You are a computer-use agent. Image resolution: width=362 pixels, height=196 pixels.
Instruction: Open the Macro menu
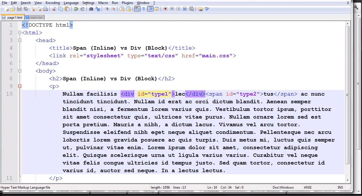(103, 3)
